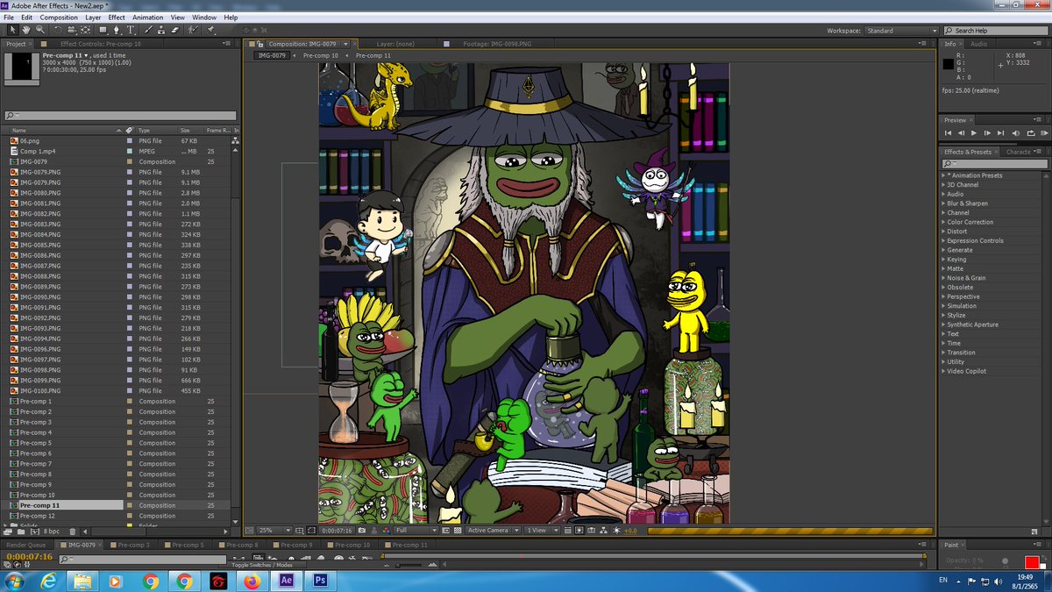Open the Show Channel color icon

coord(386,530)
